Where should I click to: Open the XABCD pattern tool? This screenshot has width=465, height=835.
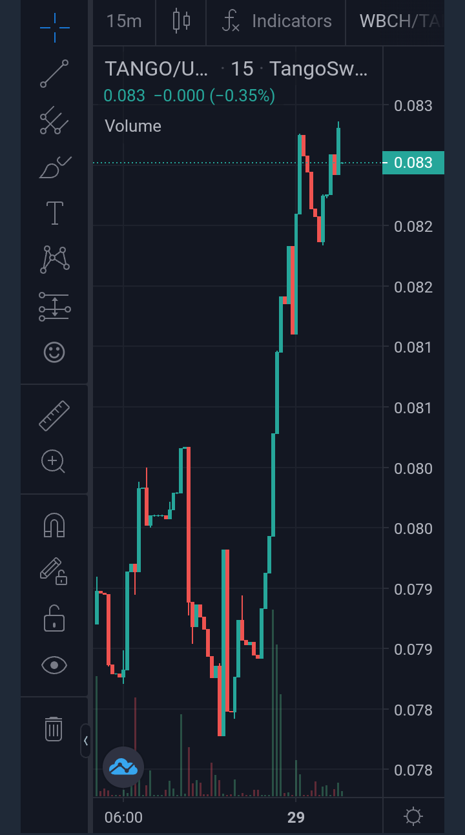coord(54,259)
